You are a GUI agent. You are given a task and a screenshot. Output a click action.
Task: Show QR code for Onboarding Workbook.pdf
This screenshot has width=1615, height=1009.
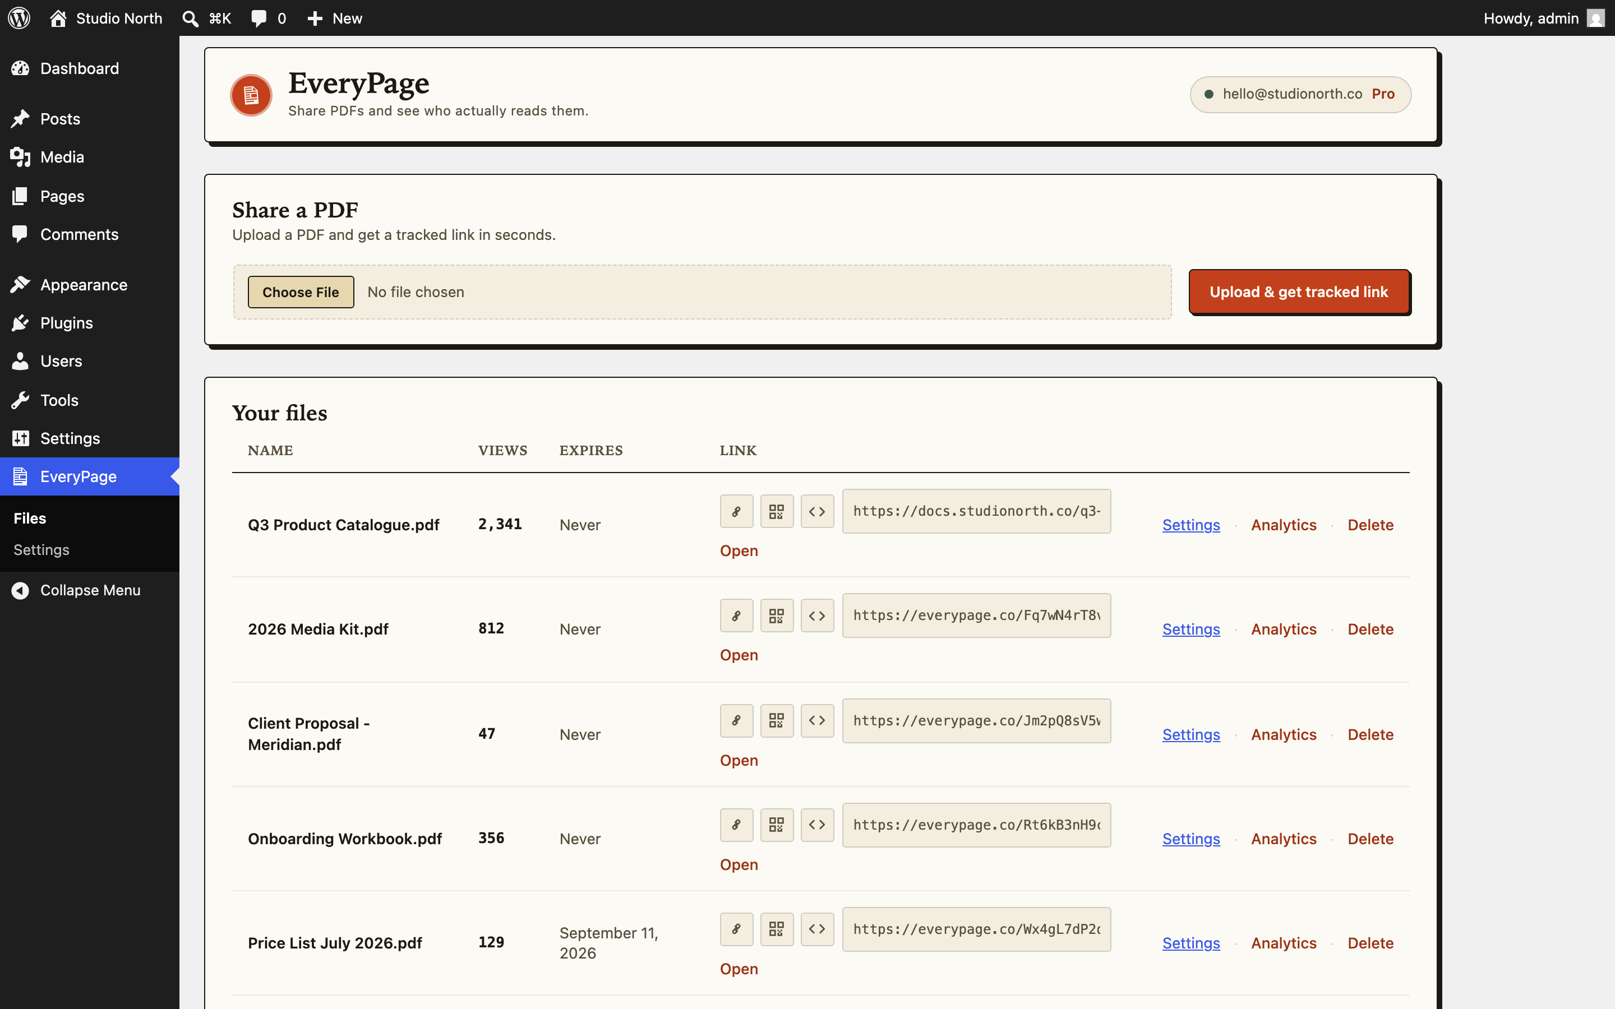coord(777,825)
